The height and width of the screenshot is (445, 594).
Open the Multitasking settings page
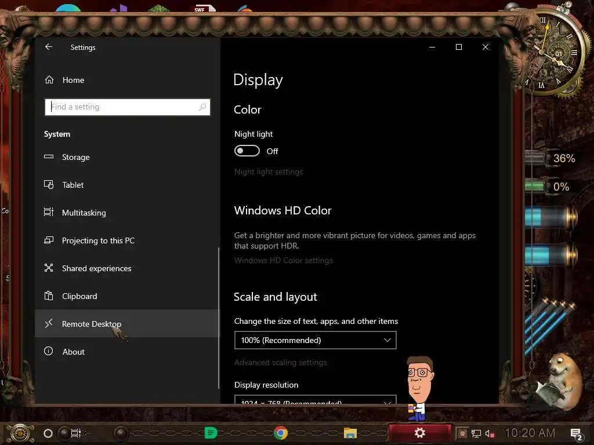point(127,213)
